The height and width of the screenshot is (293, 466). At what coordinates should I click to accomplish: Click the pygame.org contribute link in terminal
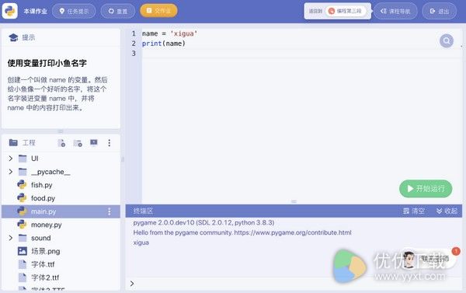[x=293, y=232]
